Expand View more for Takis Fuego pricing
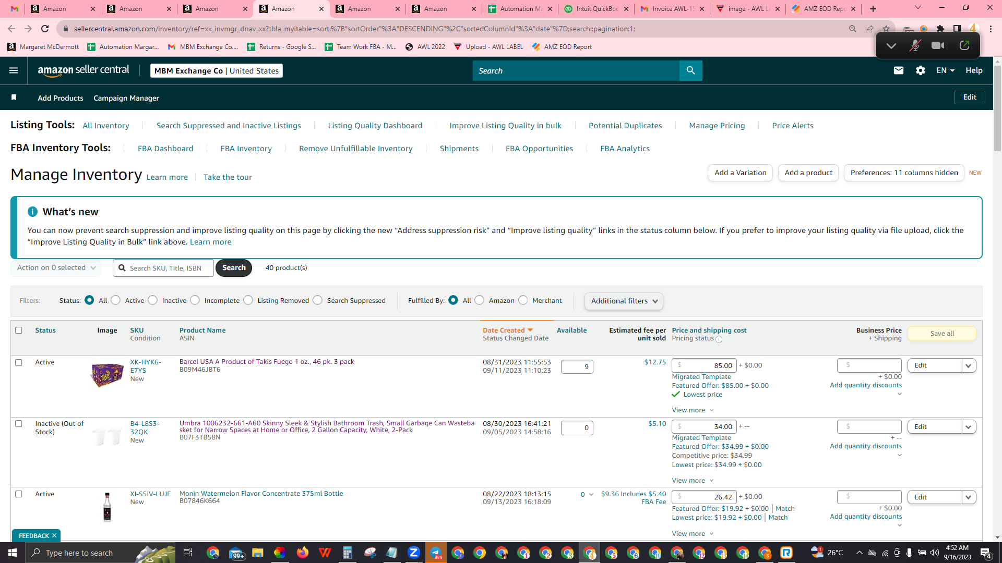The height and width of the screenshot is (563, 1002). pyautogui.click(x=693, y=410)
